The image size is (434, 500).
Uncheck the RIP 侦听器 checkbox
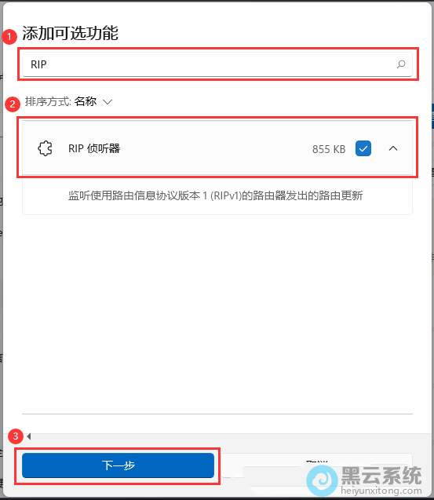[363, 148]
